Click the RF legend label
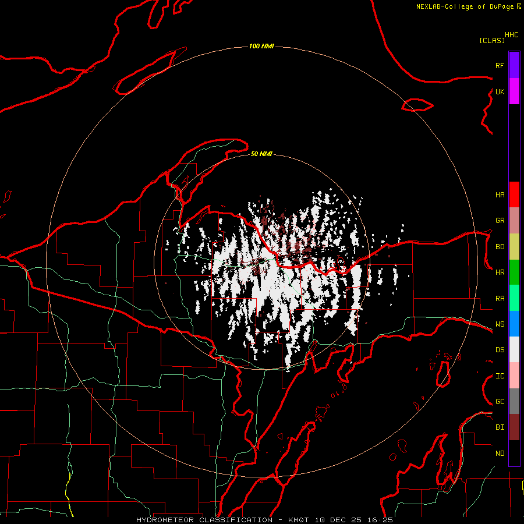This screenshot has width=524, height=524. click(500, 65)
